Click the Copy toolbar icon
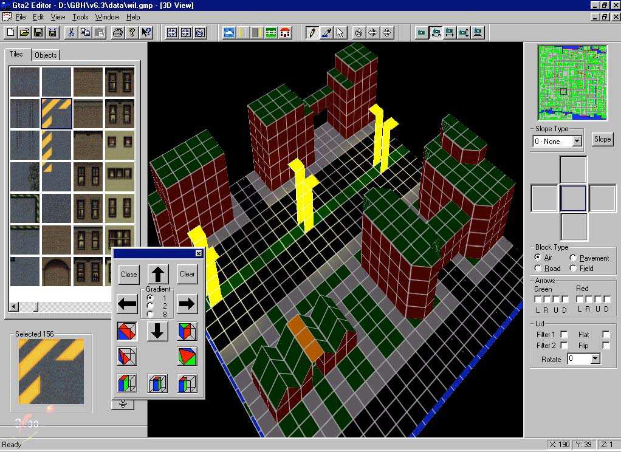Screen dimensions: 621x452 point(85,32)
